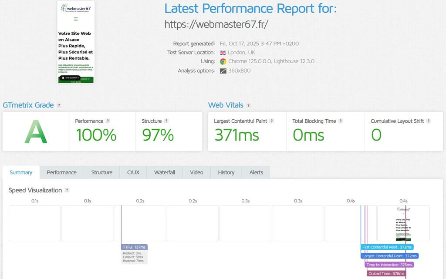This screenshot has height=279, width=446.
Task: Open the Structure tab
Action: [101, 172]
